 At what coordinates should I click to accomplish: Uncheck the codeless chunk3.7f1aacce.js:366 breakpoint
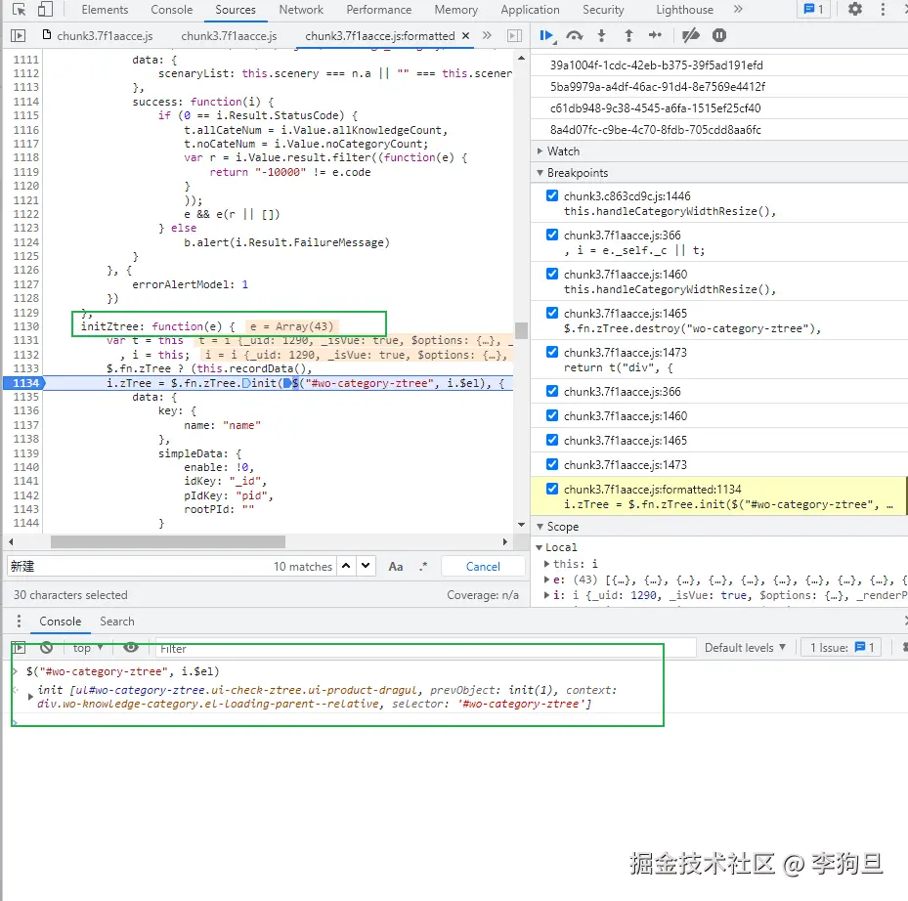[552, 391]
